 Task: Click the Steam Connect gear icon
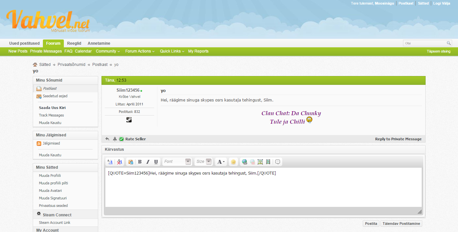(x=39, y=214)
